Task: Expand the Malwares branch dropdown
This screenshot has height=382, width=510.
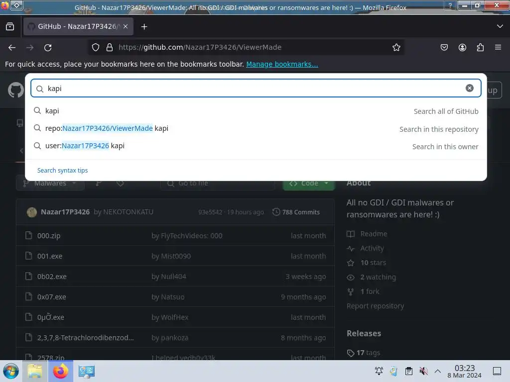Action: click(50, 183)
